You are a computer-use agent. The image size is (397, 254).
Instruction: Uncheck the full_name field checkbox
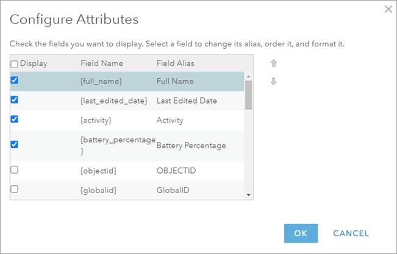click(15, 80)
